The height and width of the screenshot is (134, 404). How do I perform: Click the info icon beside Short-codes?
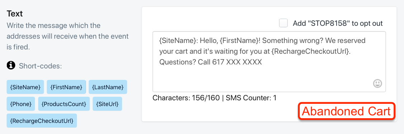11,66
